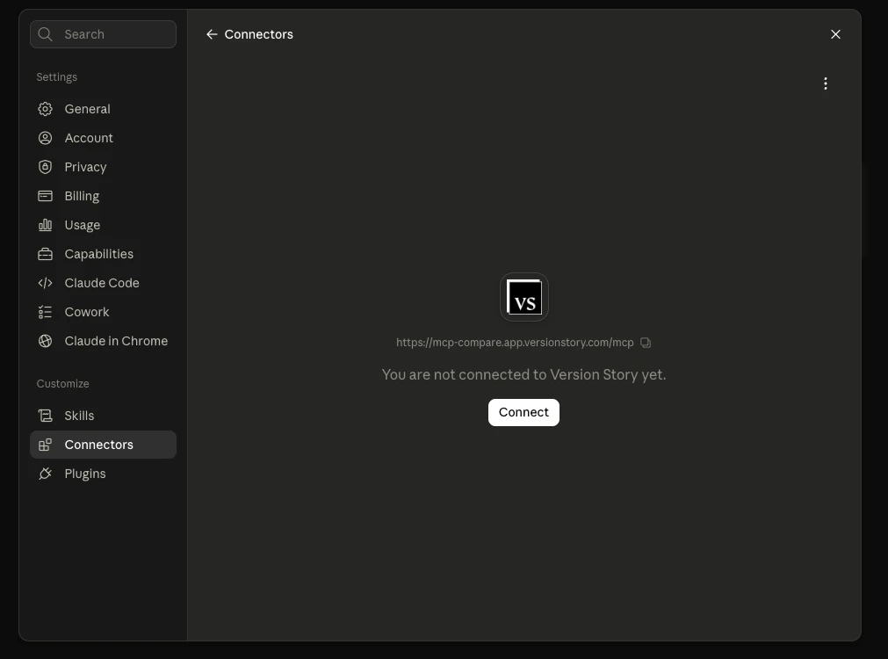888x659 pixels.
Task: Open Account settings
Action: click(x=103, y=138)
